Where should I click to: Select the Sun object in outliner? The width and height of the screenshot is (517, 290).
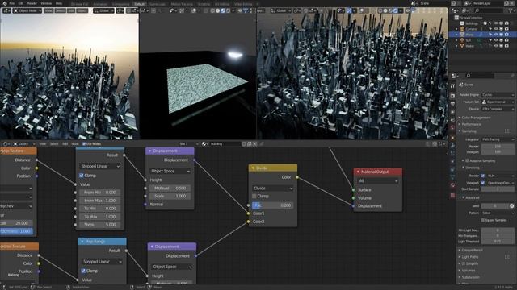click(469, 40)
